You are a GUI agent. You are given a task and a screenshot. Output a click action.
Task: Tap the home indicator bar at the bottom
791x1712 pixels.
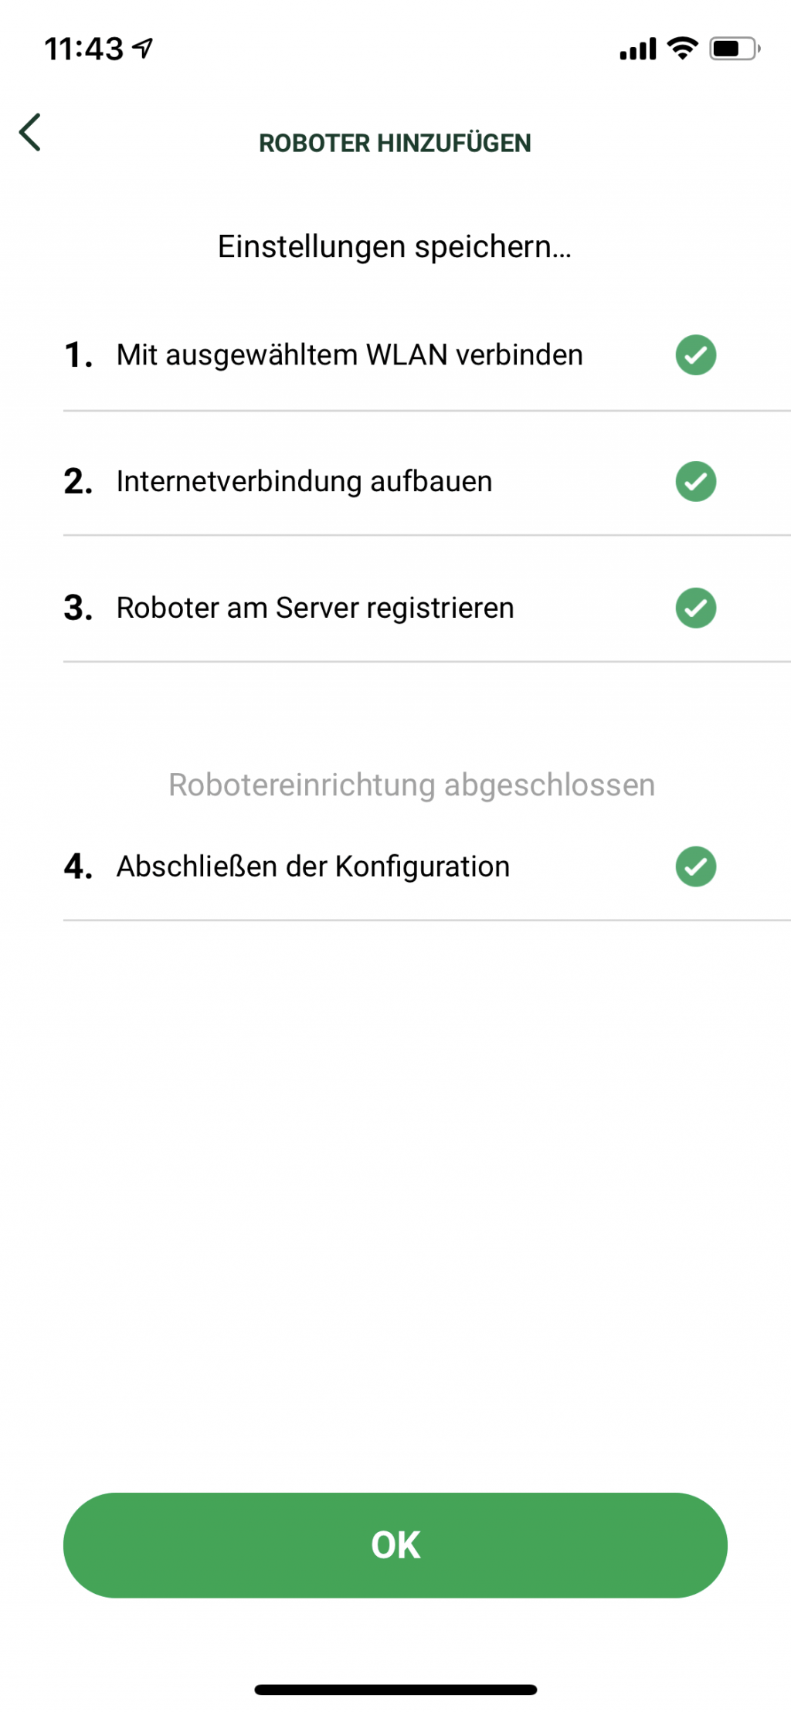pyautogui.click(x=395, y=1690)
